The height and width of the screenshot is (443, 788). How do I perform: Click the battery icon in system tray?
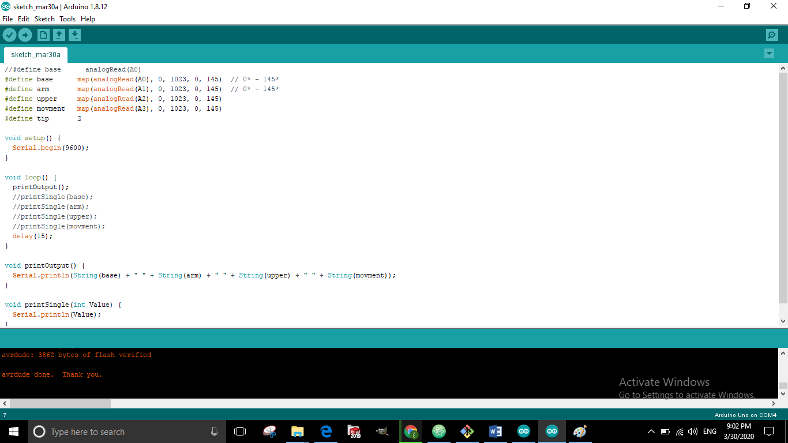[665, 431]
